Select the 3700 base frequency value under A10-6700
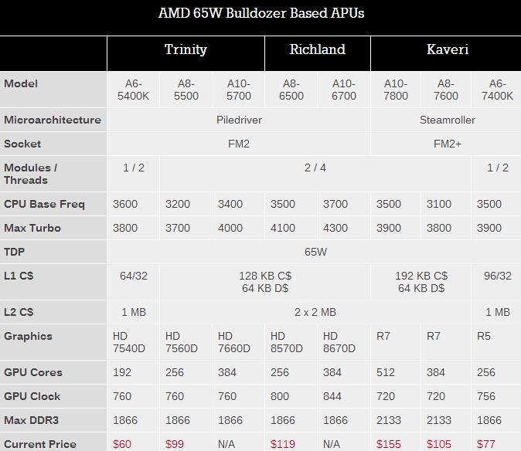521x451 pixels. (335, 204)
